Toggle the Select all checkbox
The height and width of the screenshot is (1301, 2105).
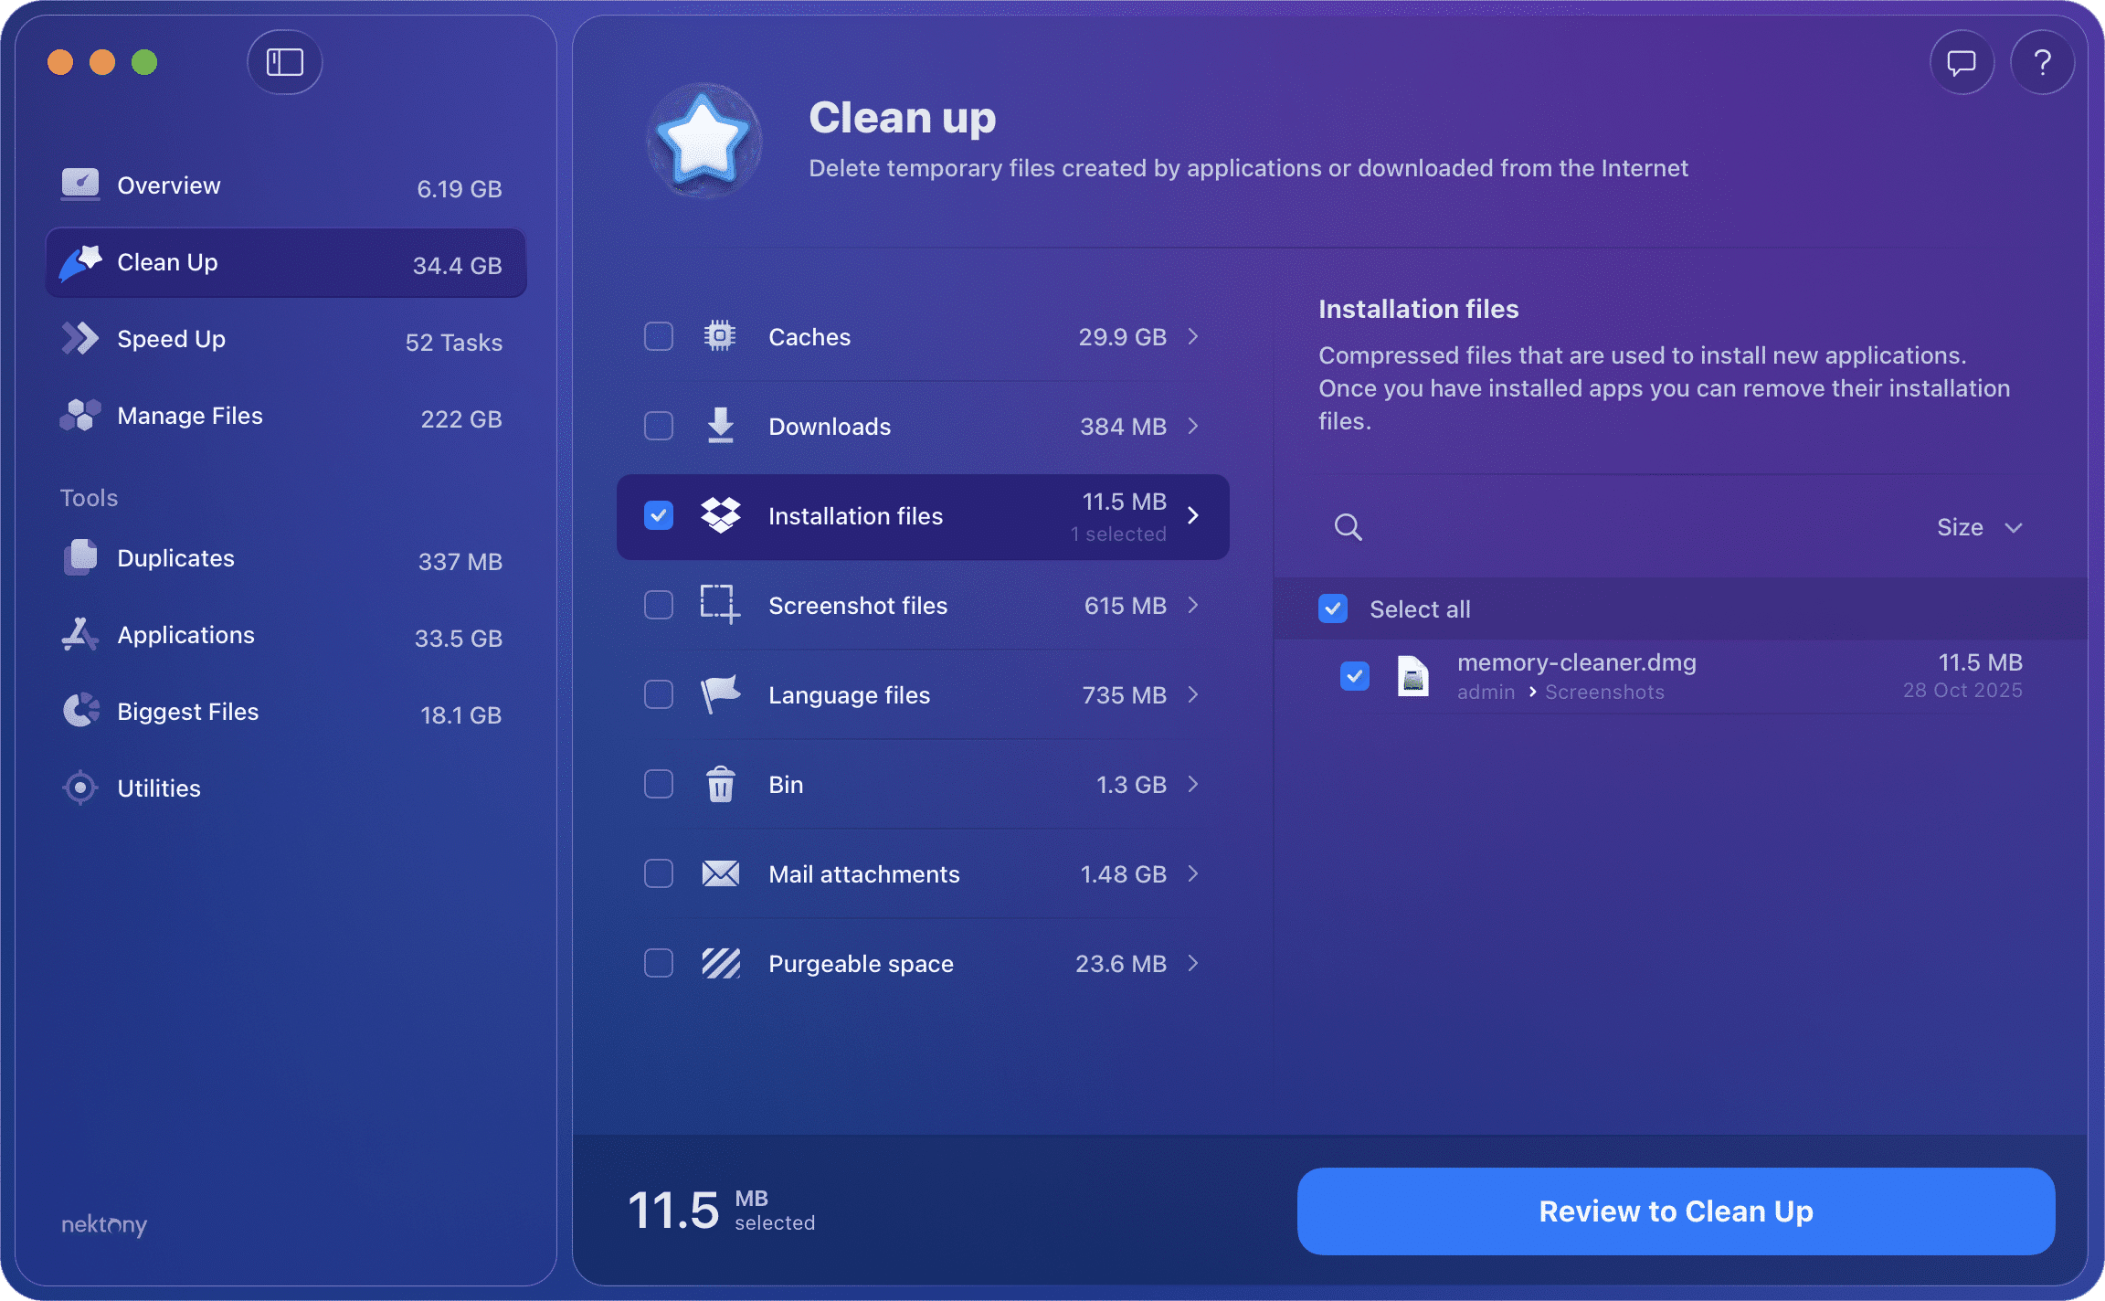tap(1334, 608)
